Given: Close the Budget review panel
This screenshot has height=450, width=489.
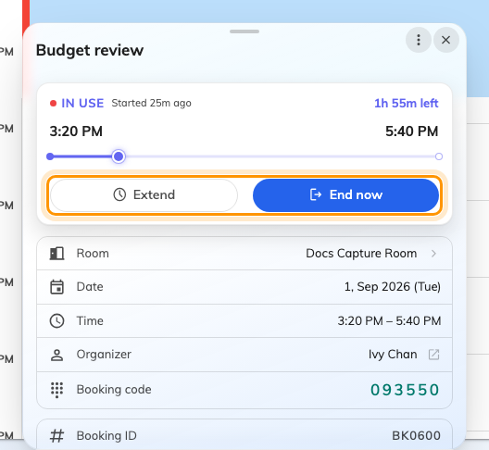Looking at the screenshot, I should (x=446, y=40).
